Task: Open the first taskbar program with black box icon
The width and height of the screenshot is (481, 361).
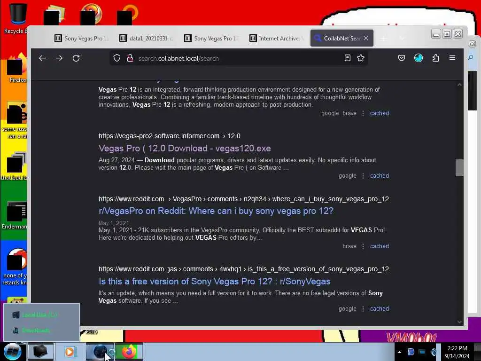Action: pyautogui.click(x=40, y=352)
